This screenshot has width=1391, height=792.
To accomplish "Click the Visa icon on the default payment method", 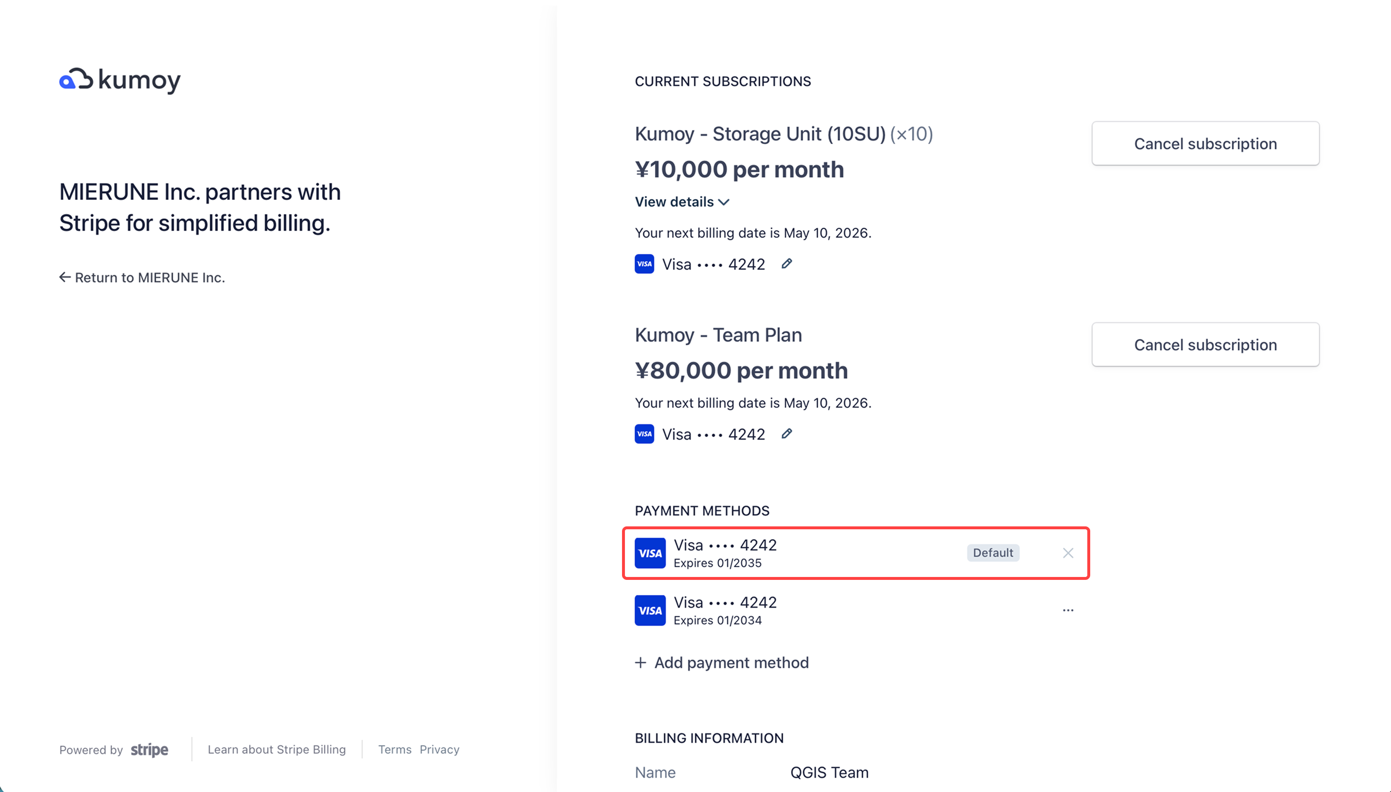I will click(649, 553).
